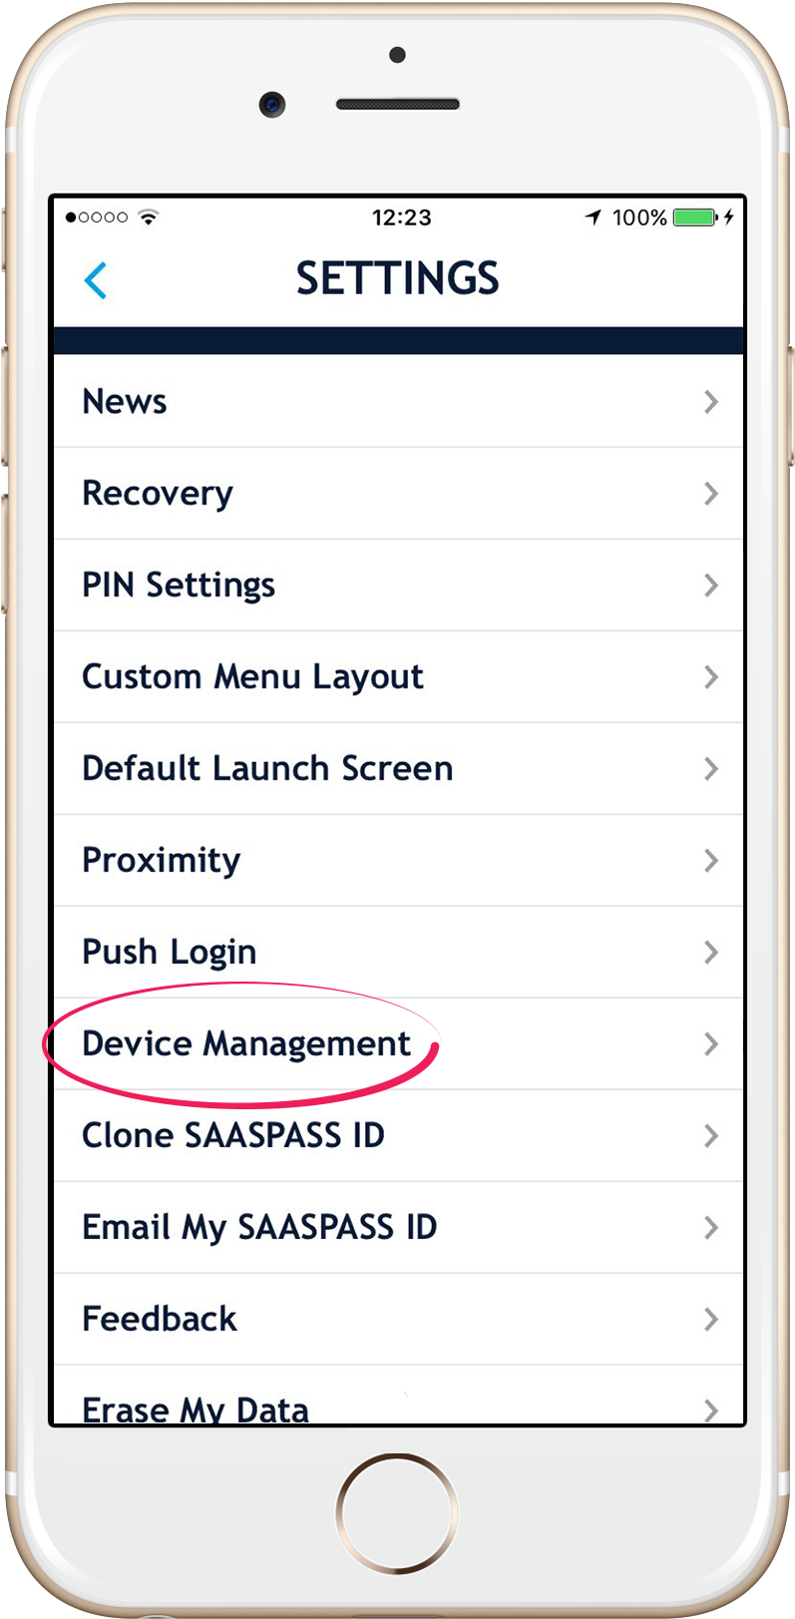Open PIN Settings
This screenshot has height=1619, width=795.
[398, 586]
